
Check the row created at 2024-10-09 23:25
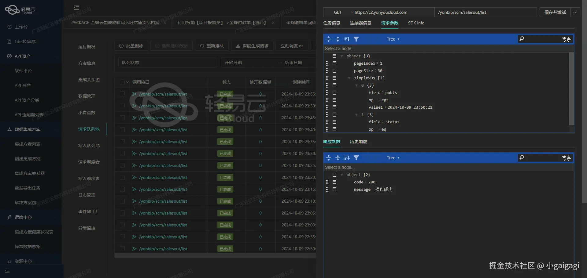(122, 165)
